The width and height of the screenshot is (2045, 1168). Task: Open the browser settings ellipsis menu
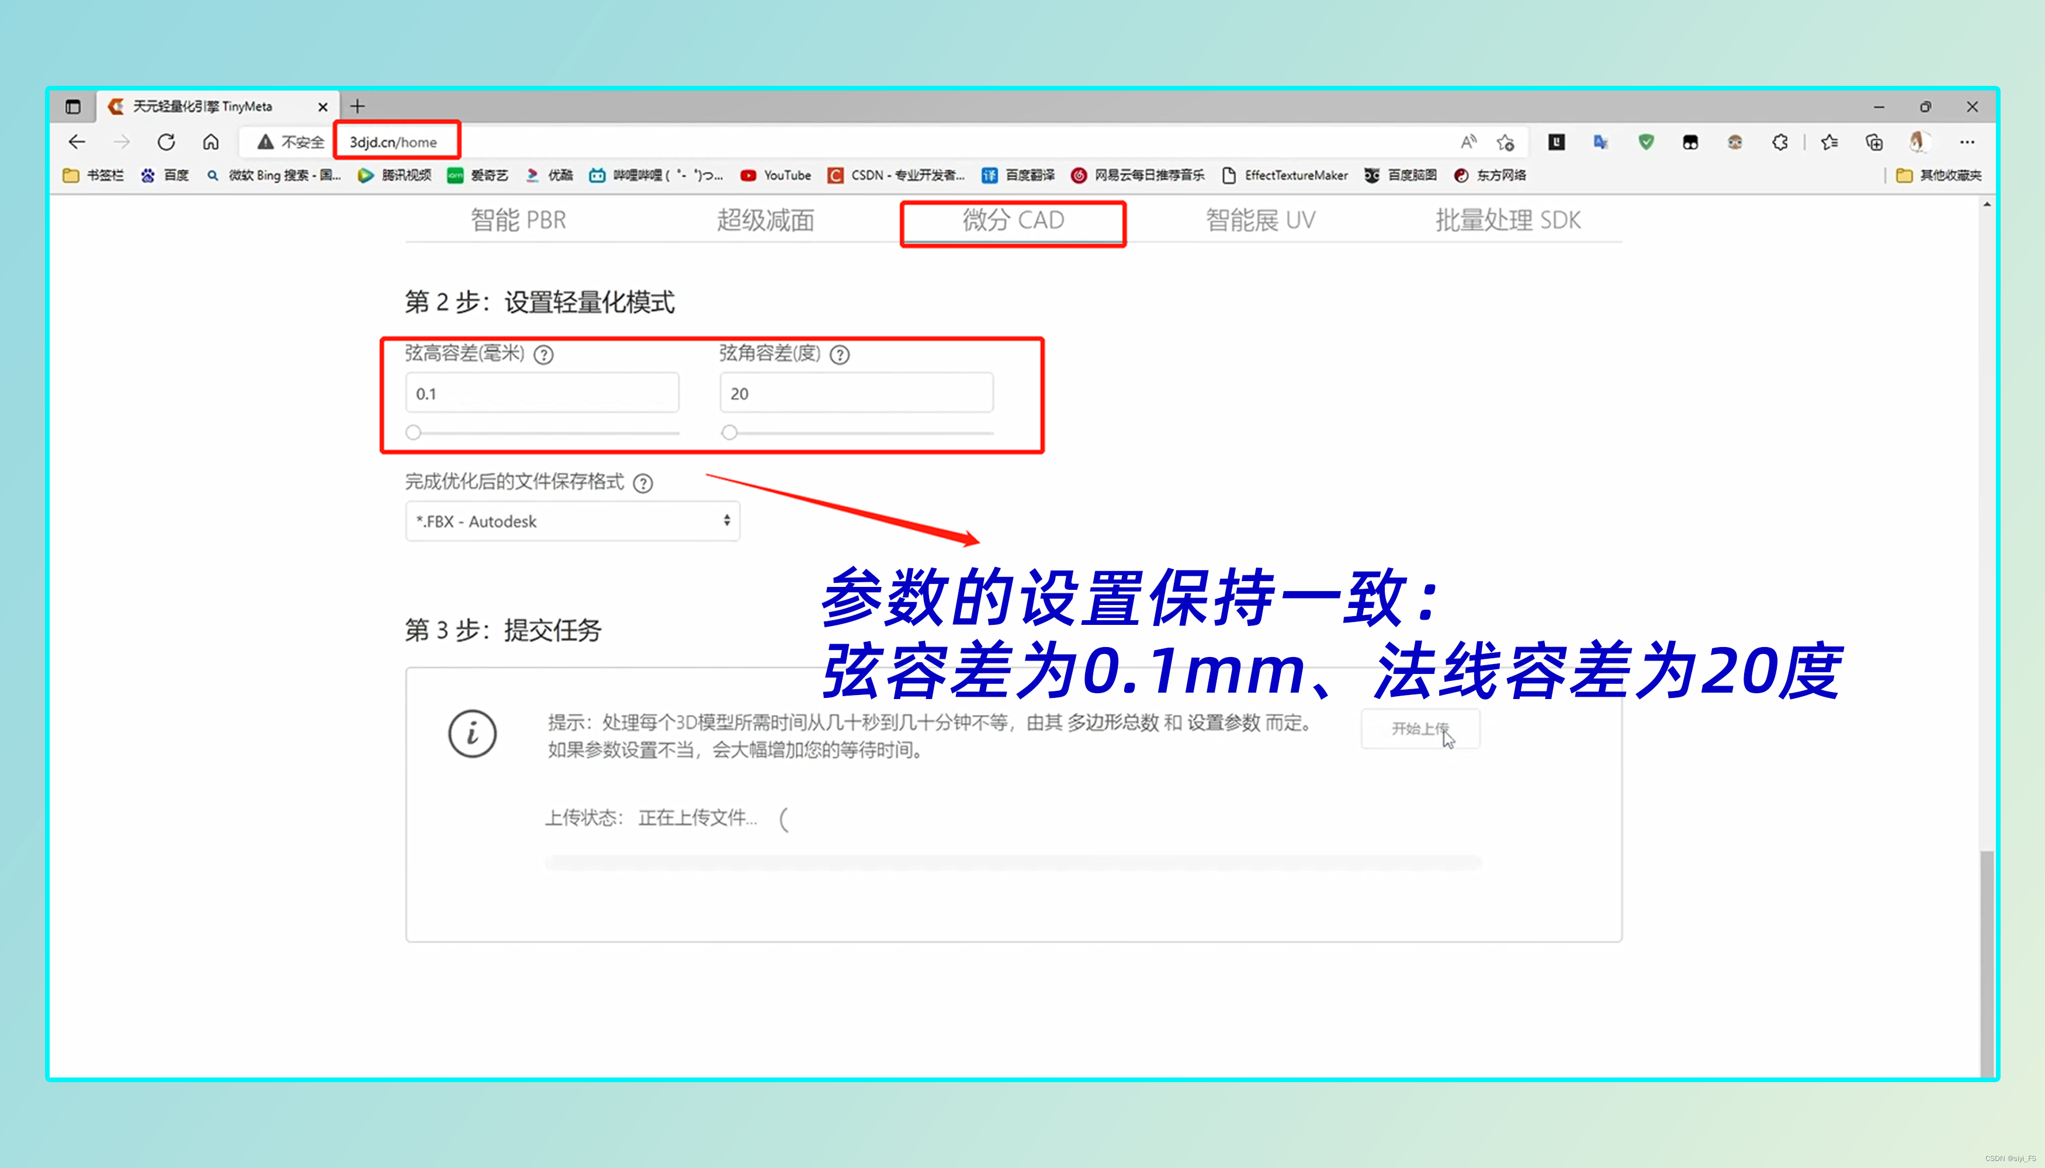(1966, 142)
